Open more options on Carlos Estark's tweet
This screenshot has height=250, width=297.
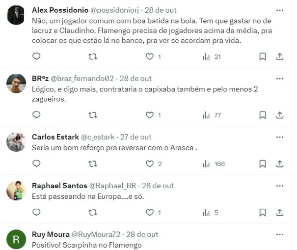(x=279, y=137)
